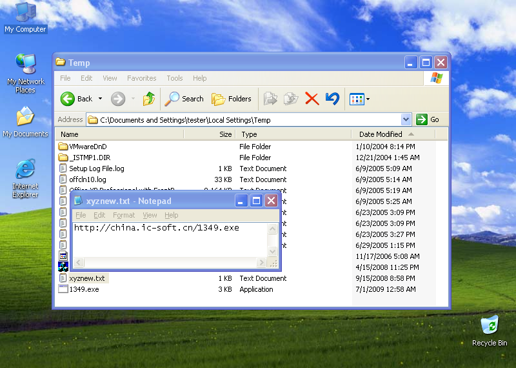Select the My Computer desktop icon
This screenshot has width=516, height=368.
(25, 17)
